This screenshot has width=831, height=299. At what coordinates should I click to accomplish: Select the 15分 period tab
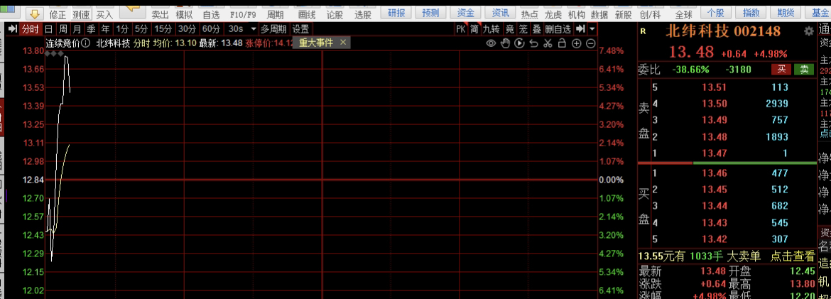163,29
